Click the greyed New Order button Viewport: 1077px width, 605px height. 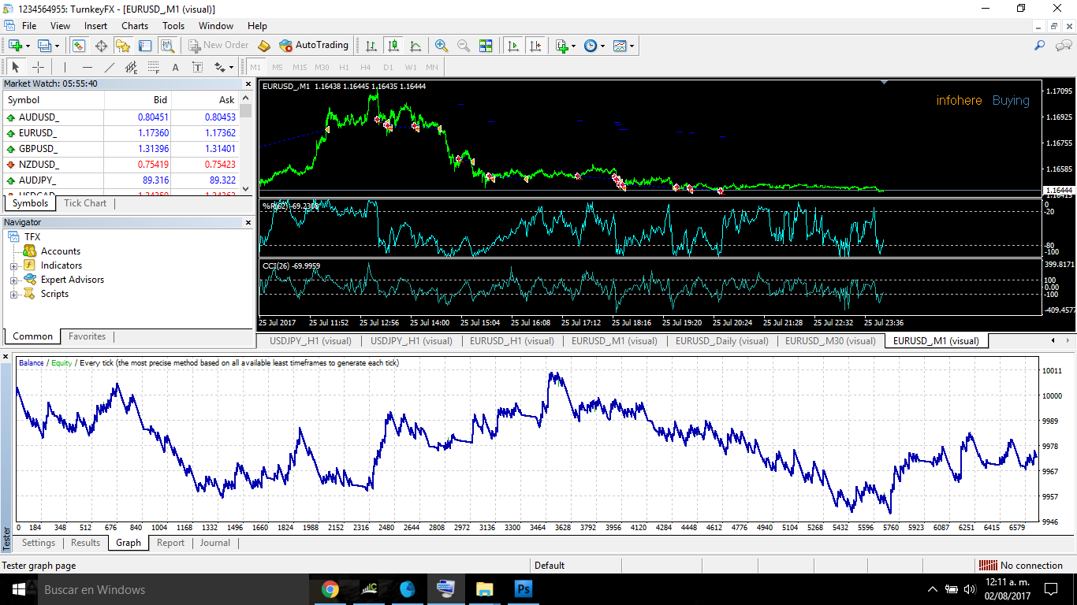[x=218, y=46]
